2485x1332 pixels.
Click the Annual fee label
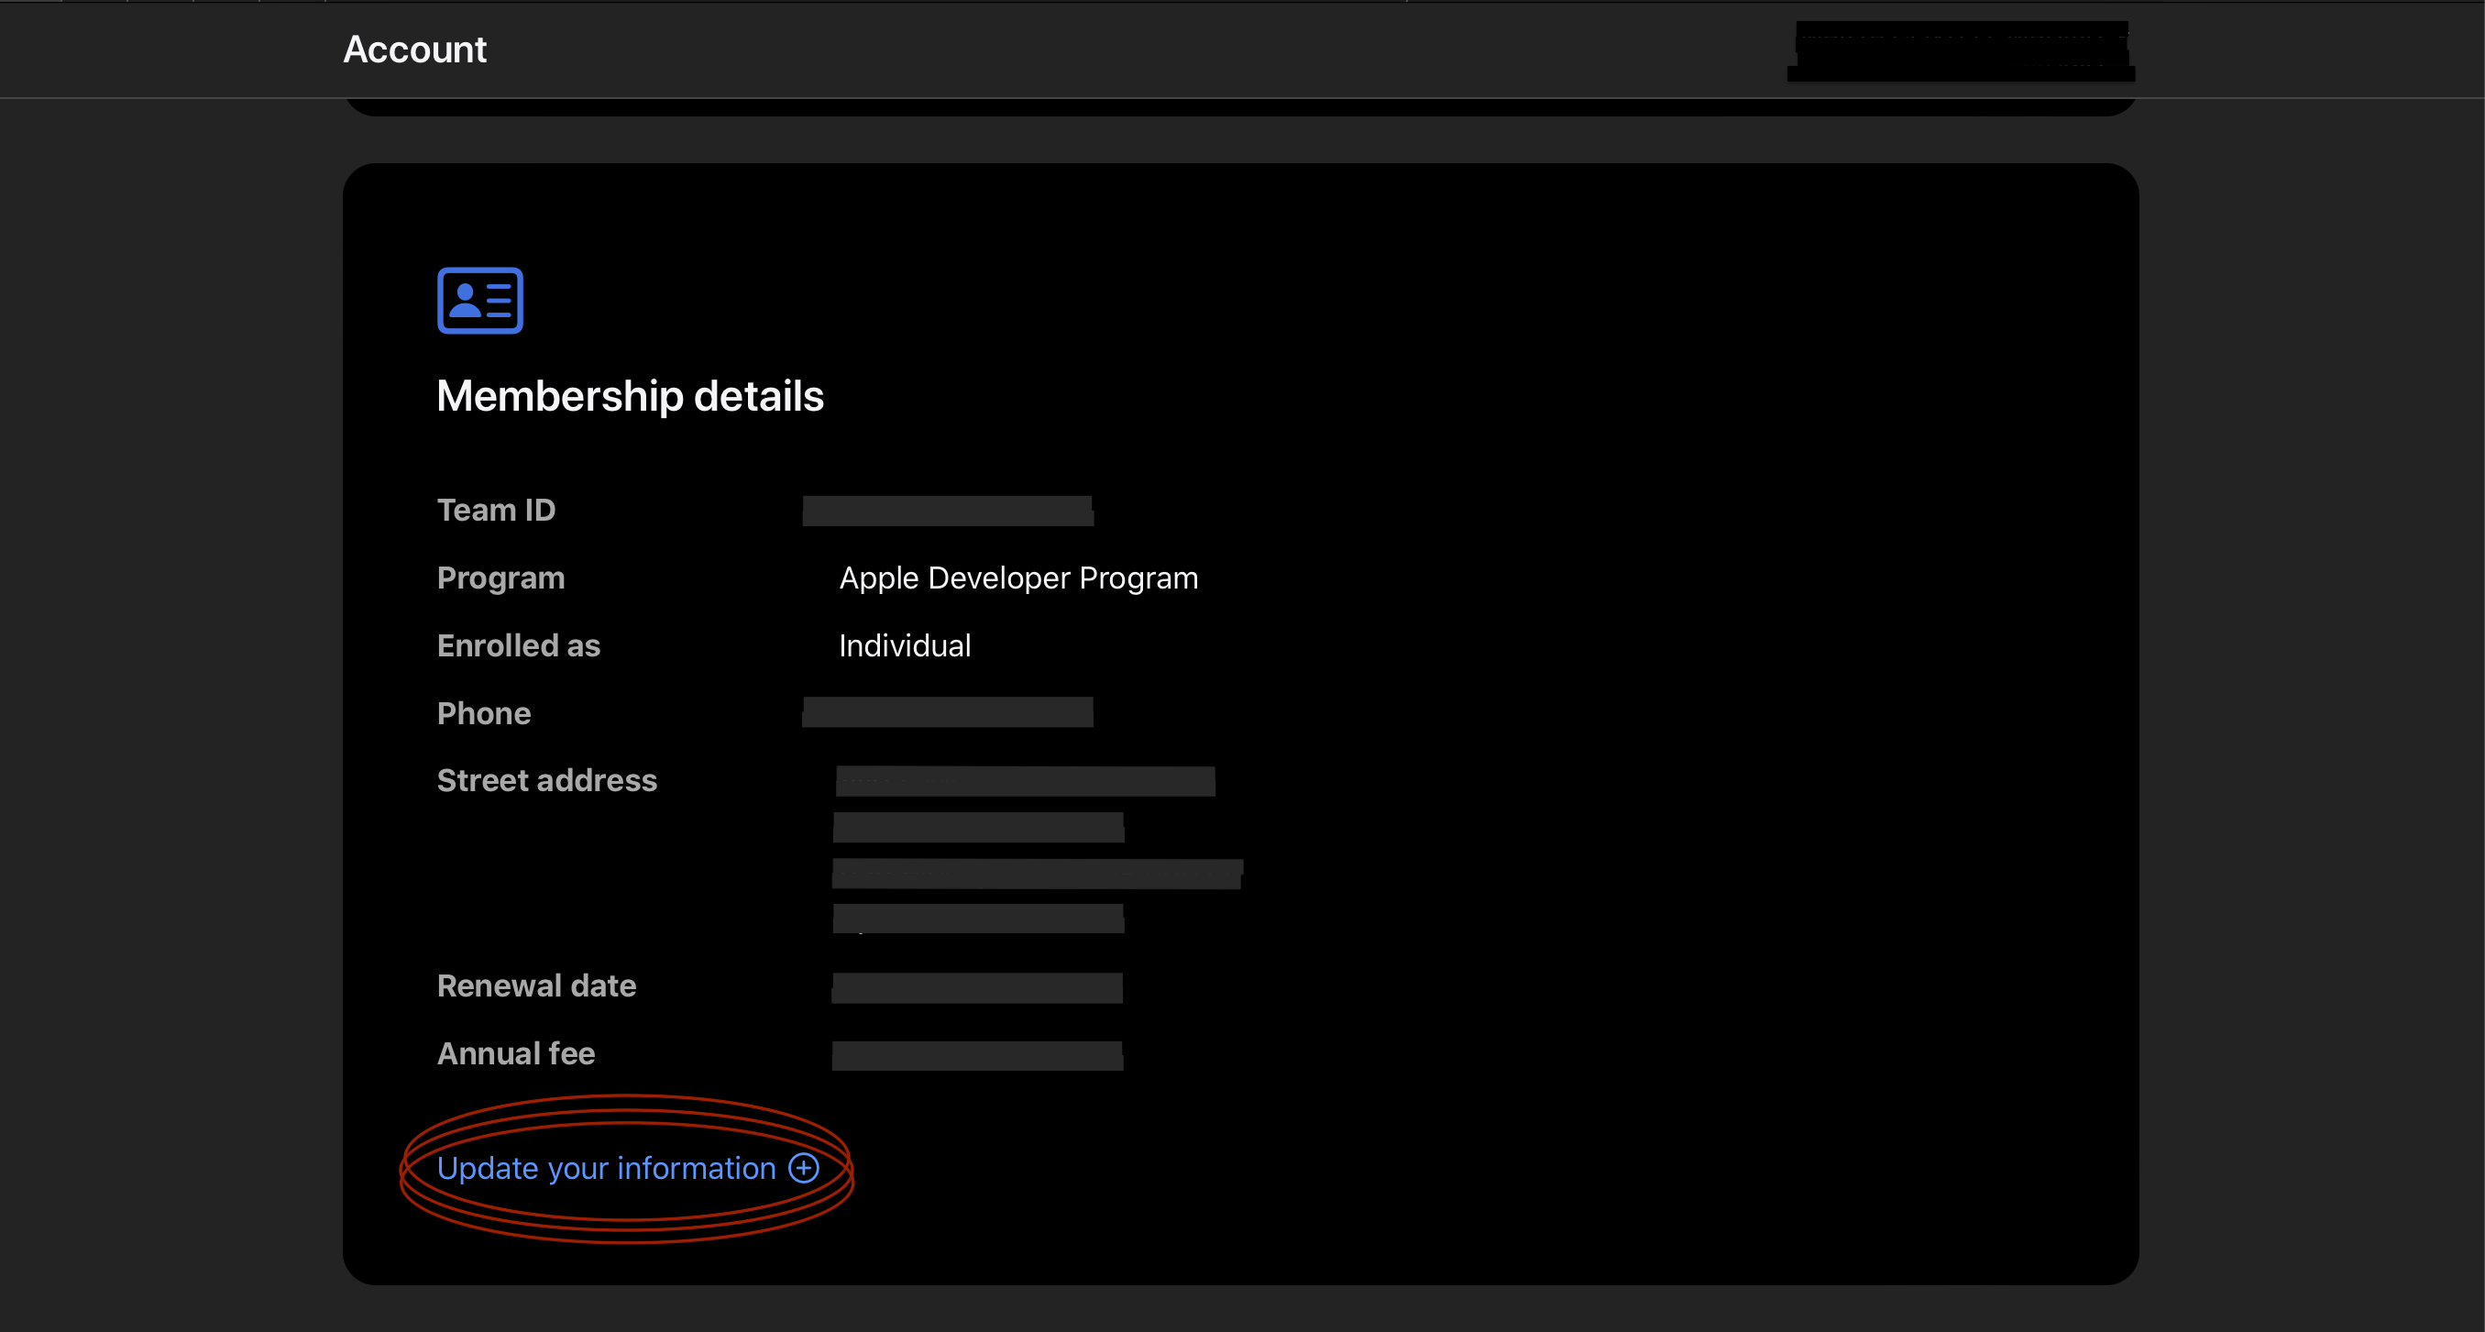(x=515, y=1053)
